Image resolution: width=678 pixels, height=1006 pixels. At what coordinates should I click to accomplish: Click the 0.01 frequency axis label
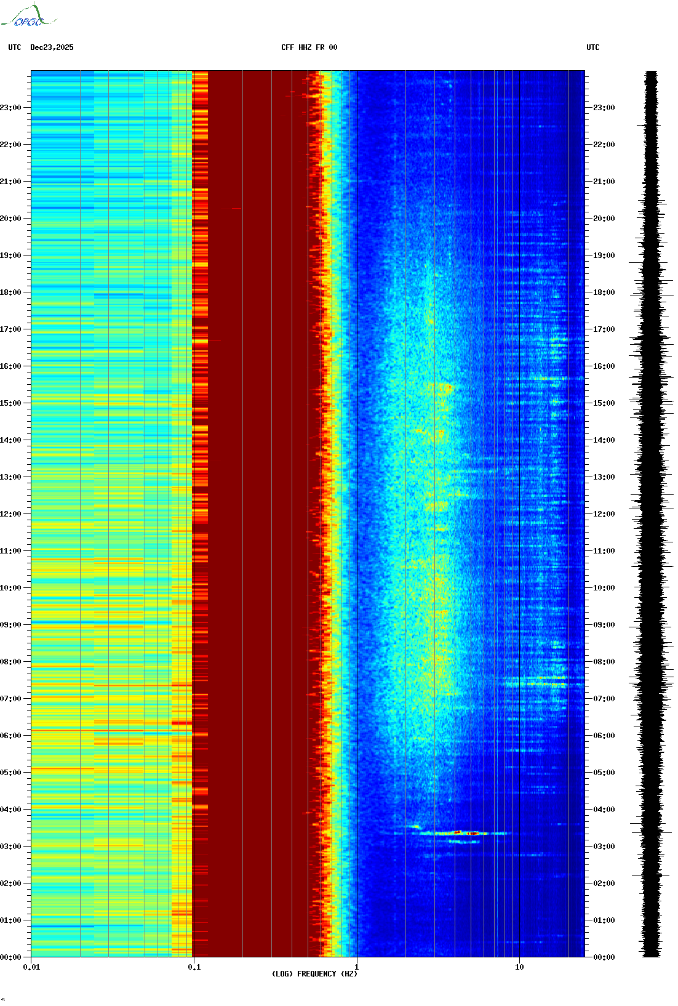pos(31,967)
